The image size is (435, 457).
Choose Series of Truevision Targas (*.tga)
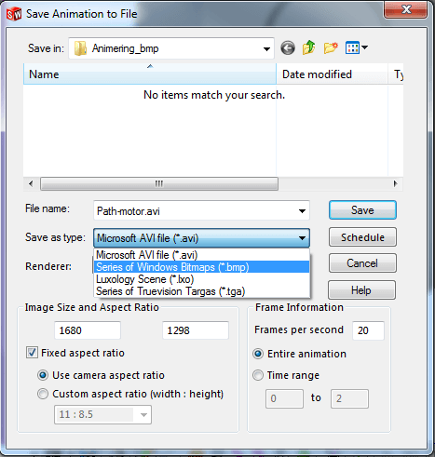[201, 291]
